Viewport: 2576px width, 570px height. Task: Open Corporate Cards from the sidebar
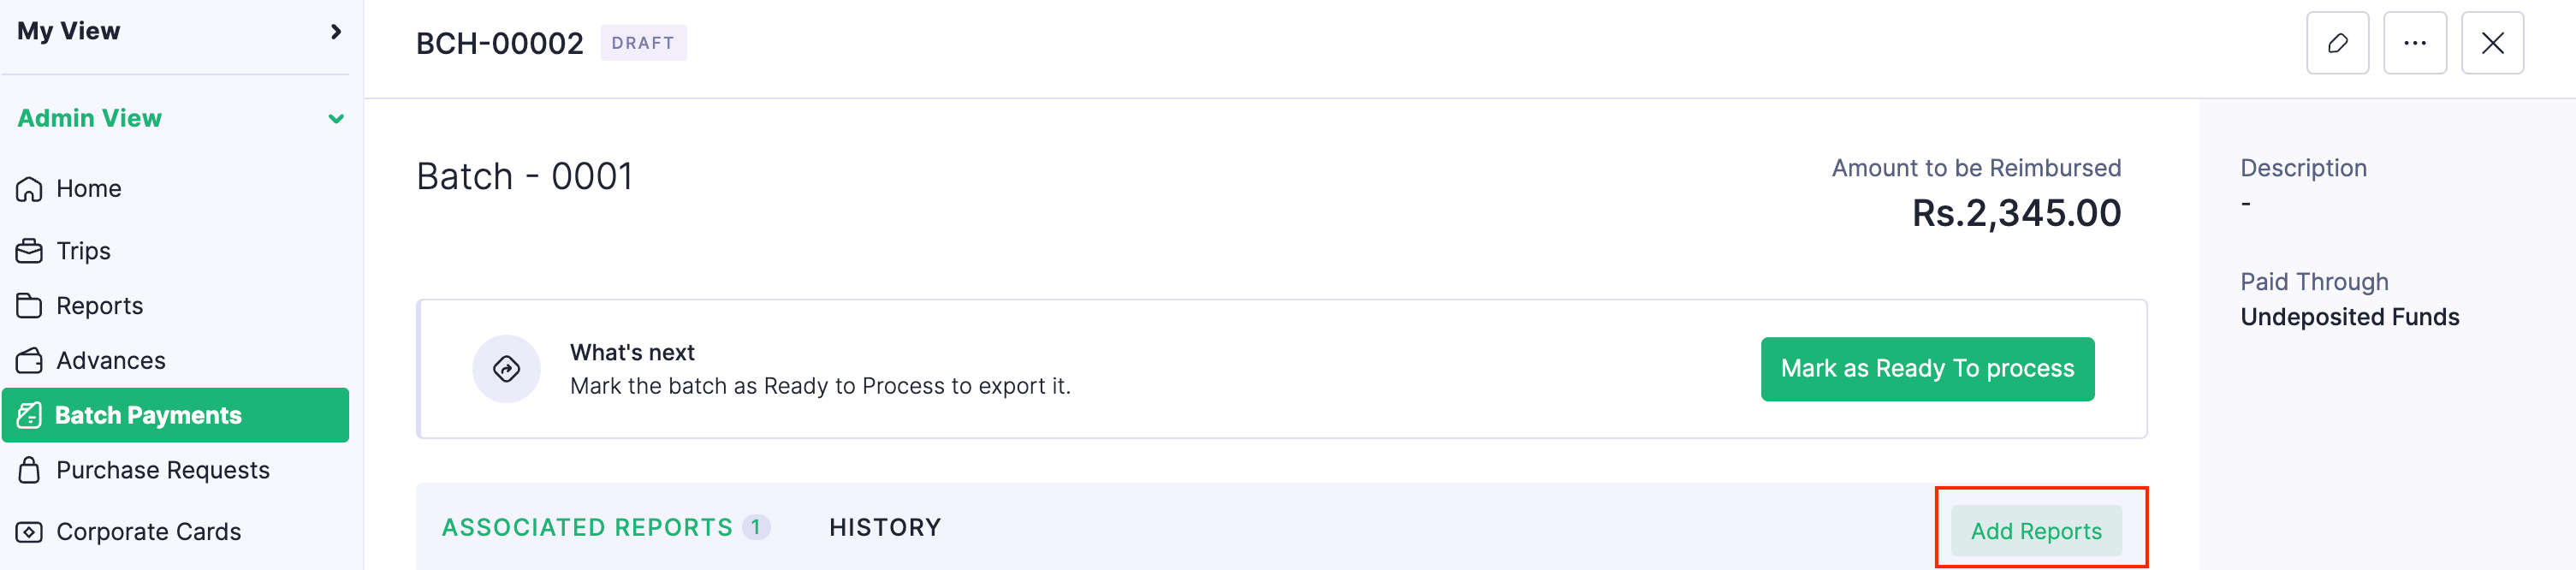pos(148,531)
